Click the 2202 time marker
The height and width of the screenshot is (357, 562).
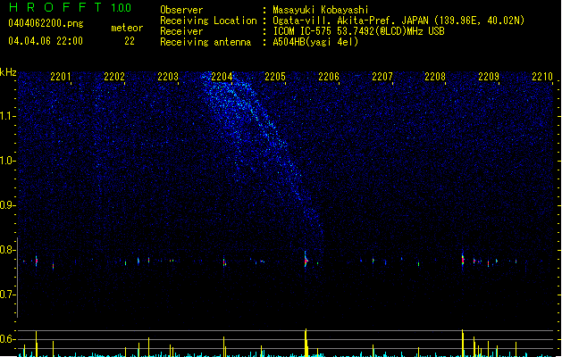point(114,77)
